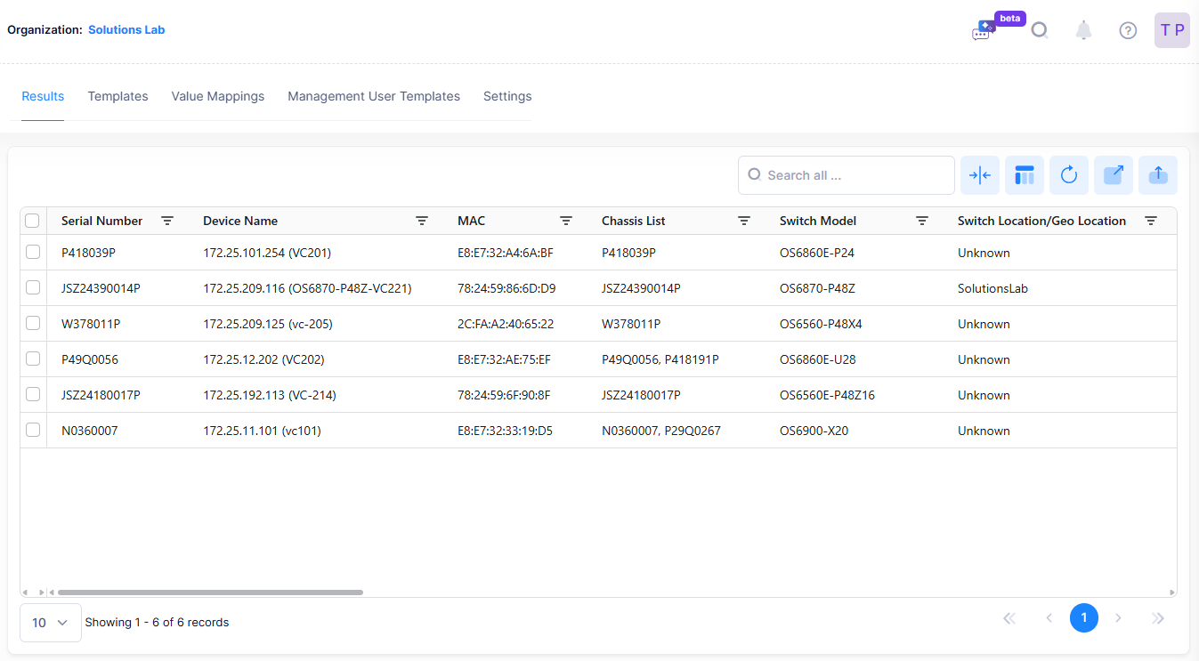The image size is (1199, 661).
Task: Click the open in new window icon
Action: 1114,175
